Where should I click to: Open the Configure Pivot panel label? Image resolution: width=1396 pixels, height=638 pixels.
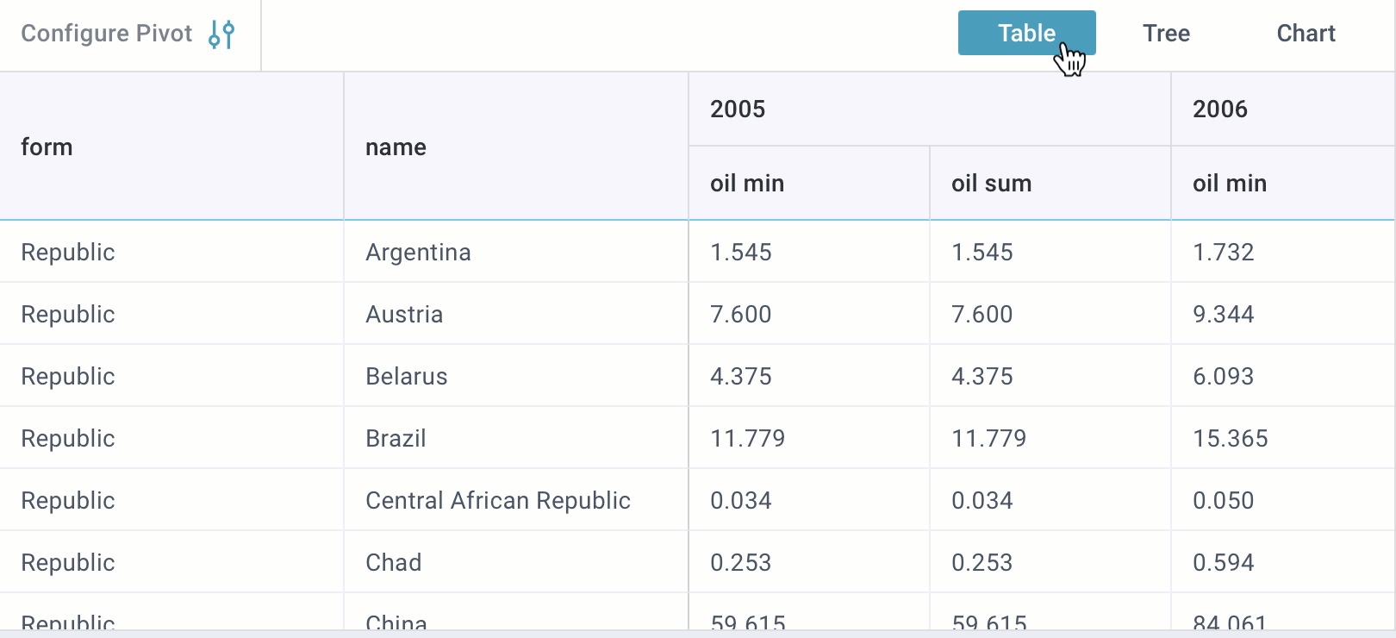106,34
